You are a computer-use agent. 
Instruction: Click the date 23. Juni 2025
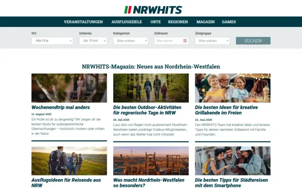tap(203, 120)
